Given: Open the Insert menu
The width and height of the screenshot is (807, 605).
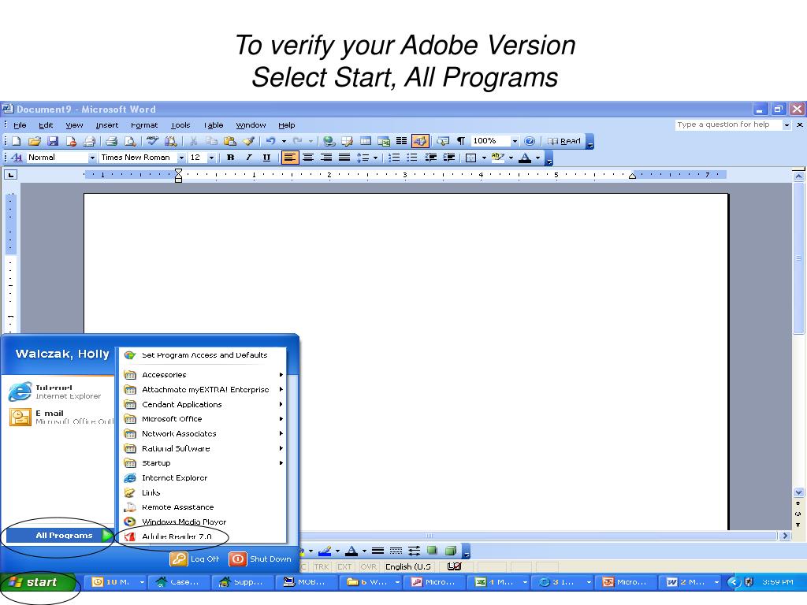Looking at the screenshot, I should click(106, 125).
